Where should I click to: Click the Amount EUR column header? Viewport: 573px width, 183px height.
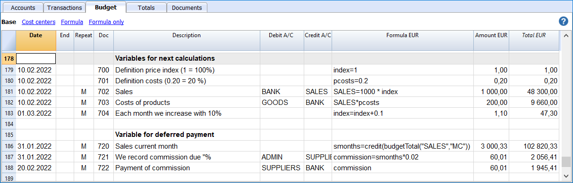[491, 40]
